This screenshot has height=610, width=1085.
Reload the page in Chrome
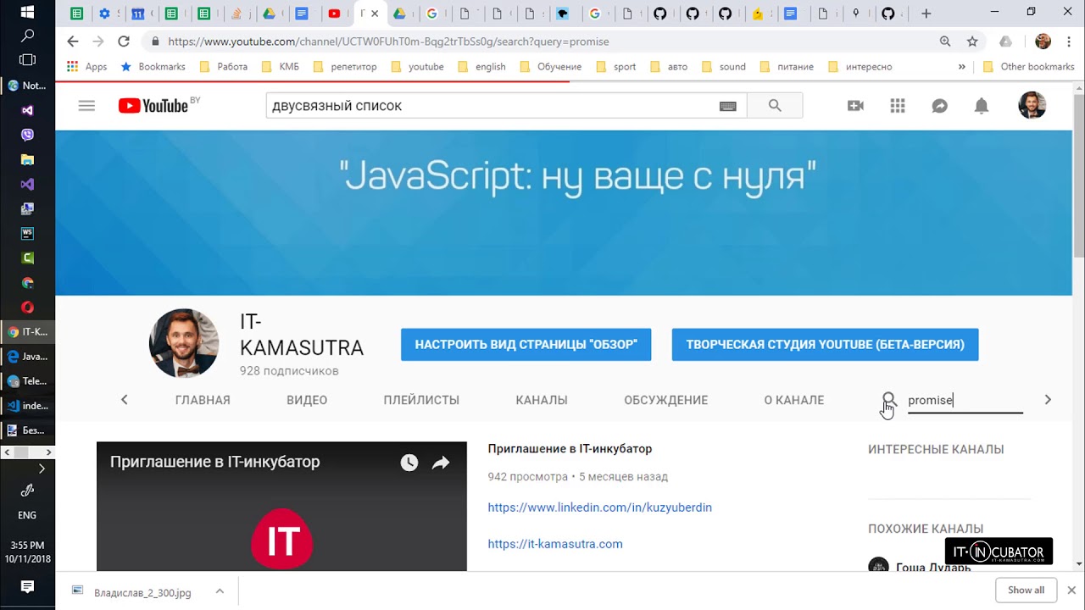[x=124, y=42]
